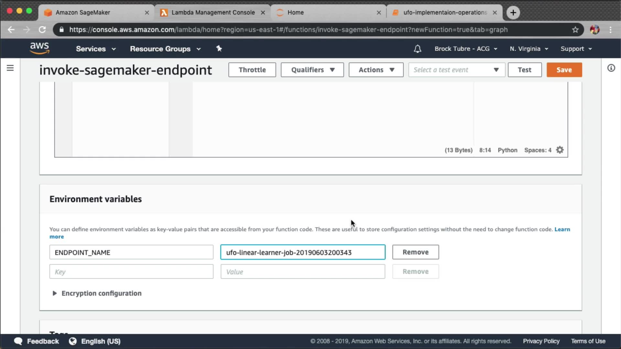Click the orange Save button
The image size is (621, 349).
[x=564, y=70]
